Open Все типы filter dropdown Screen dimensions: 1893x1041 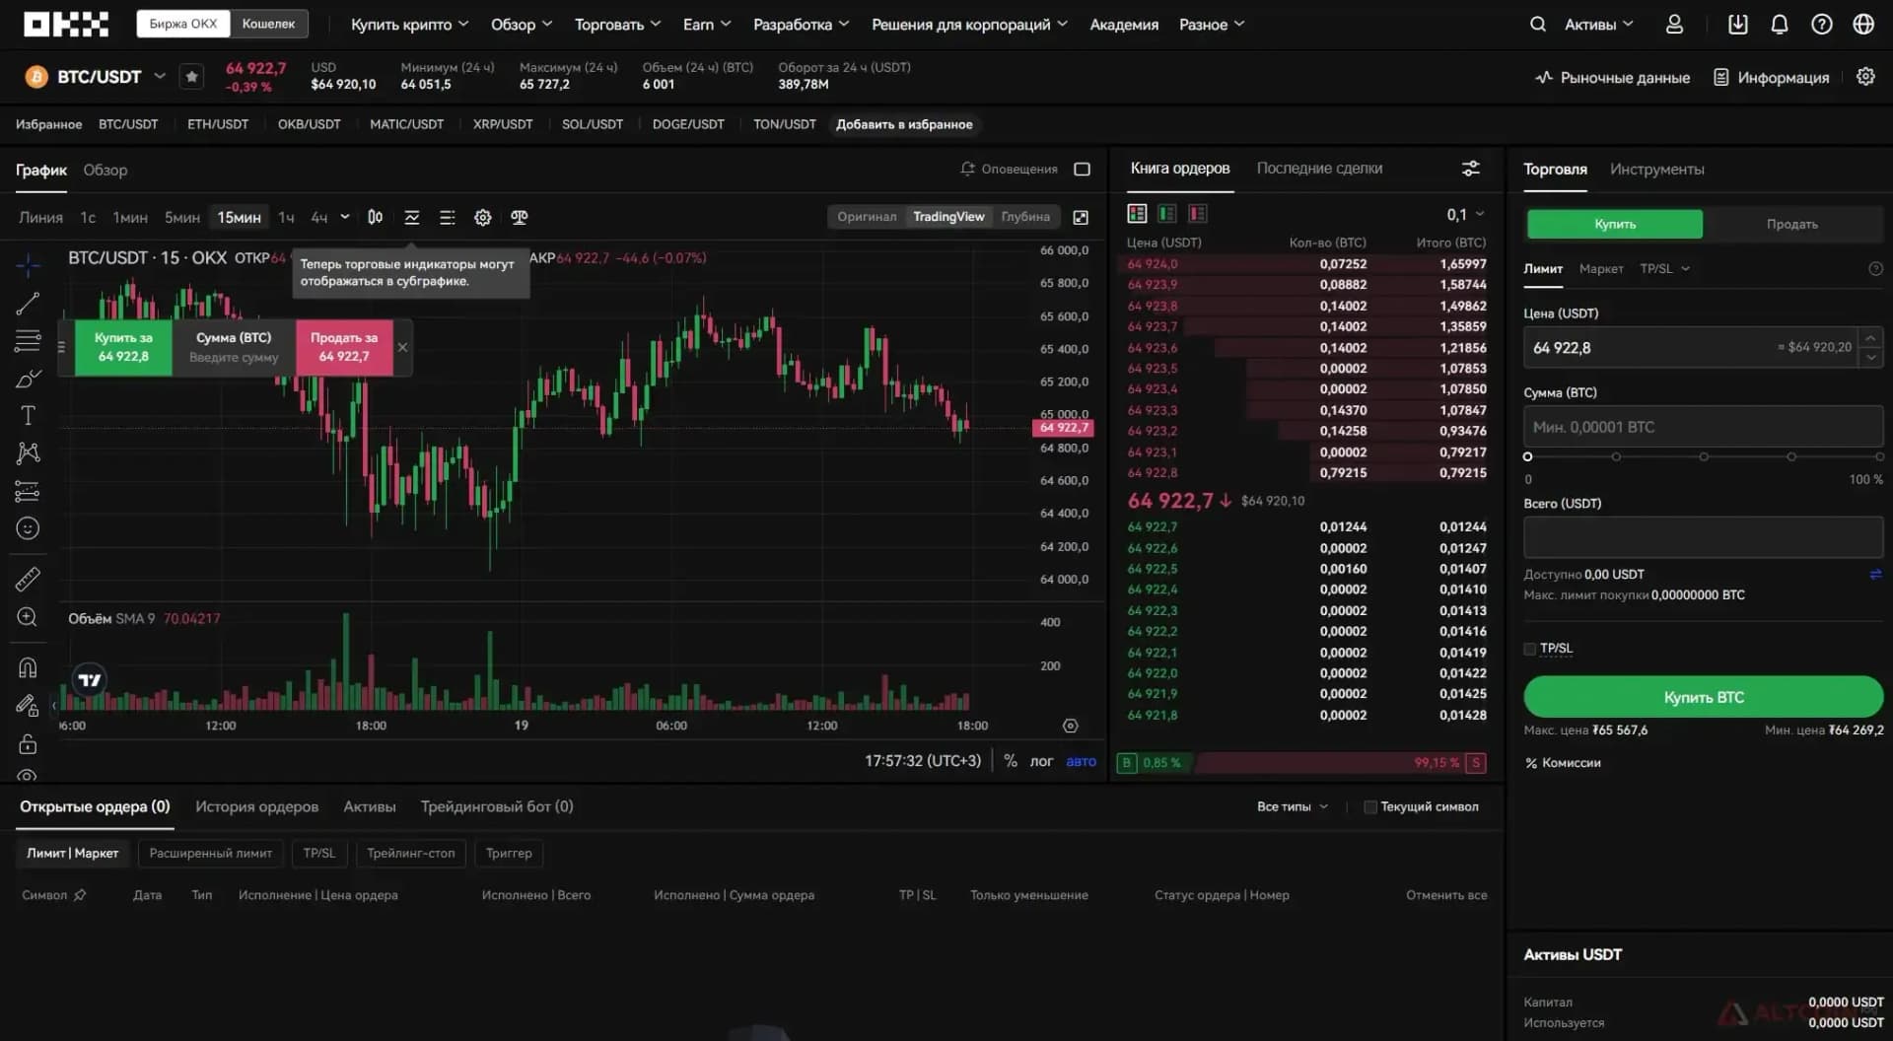pos(1292,806)
